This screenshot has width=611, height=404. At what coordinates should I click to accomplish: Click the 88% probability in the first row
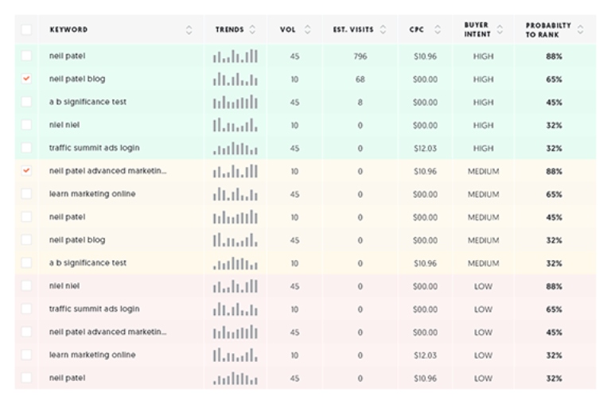555,56
